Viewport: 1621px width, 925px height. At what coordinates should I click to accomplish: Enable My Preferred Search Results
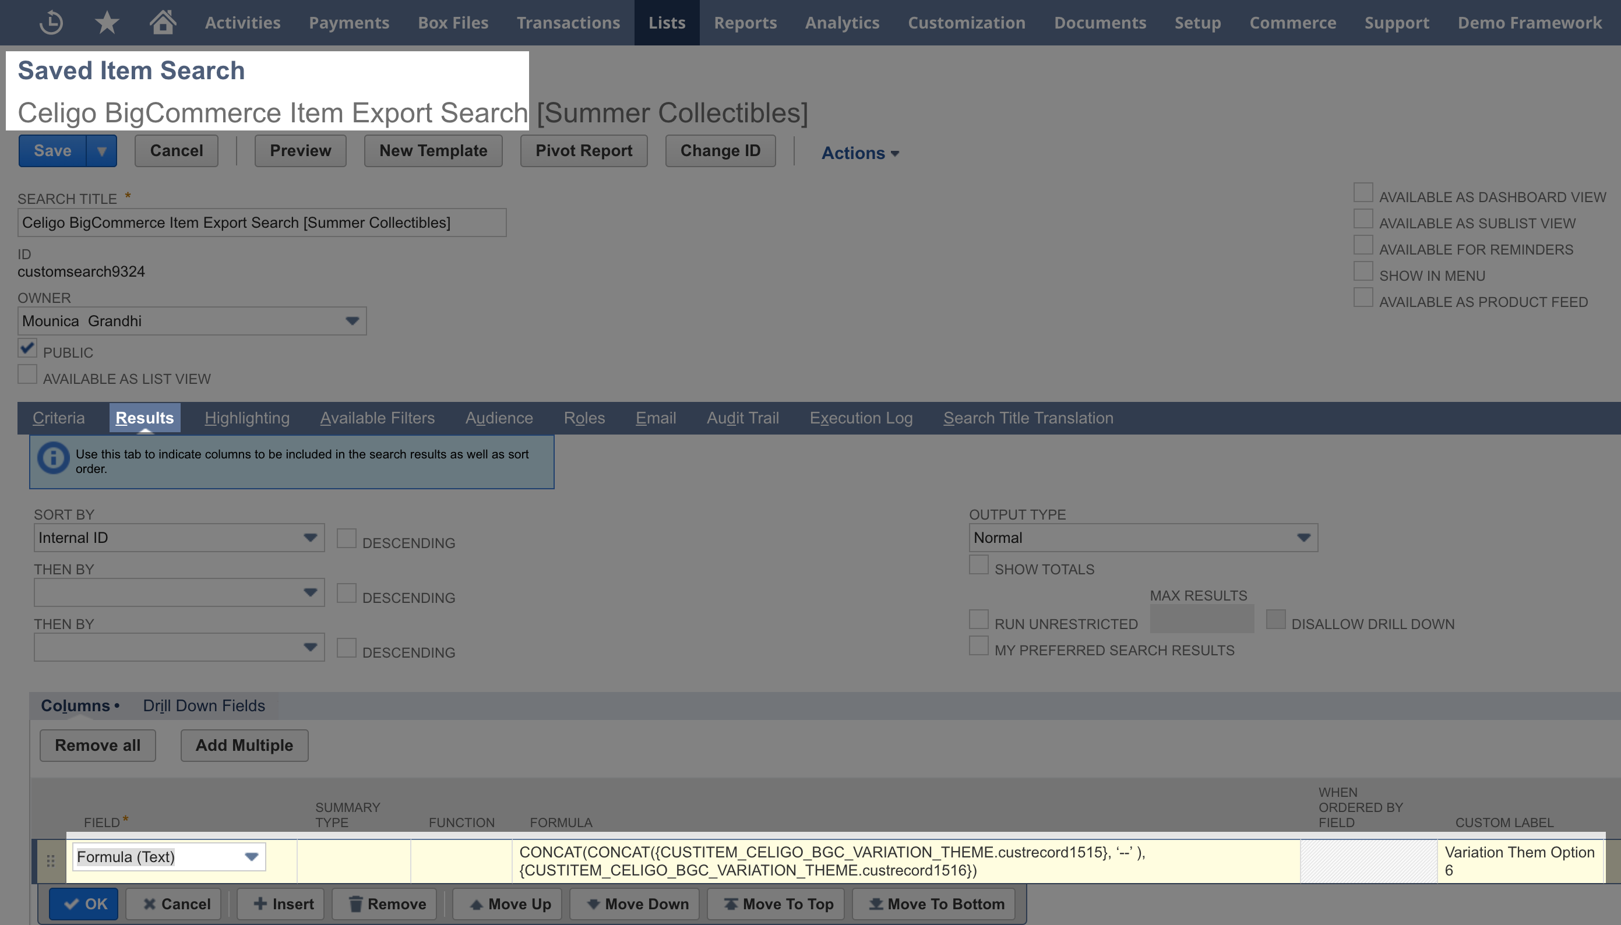point(978,645)
